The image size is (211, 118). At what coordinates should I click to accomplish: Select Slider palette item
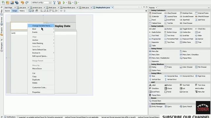point(198,36)
